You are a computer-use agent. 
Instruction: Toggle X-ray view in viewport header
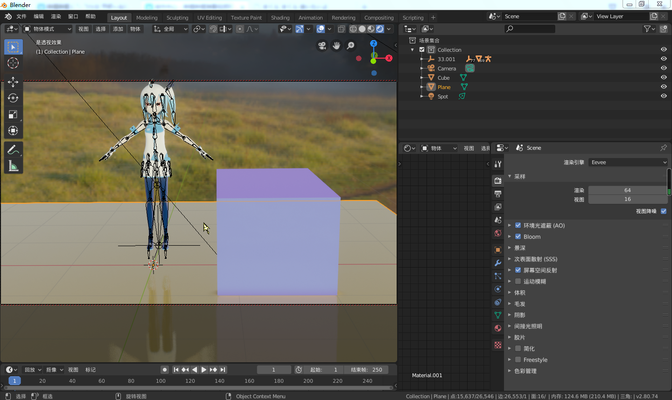342,29
